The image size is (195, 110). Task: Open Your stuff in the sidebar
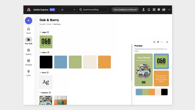click(x=29, y=41)
